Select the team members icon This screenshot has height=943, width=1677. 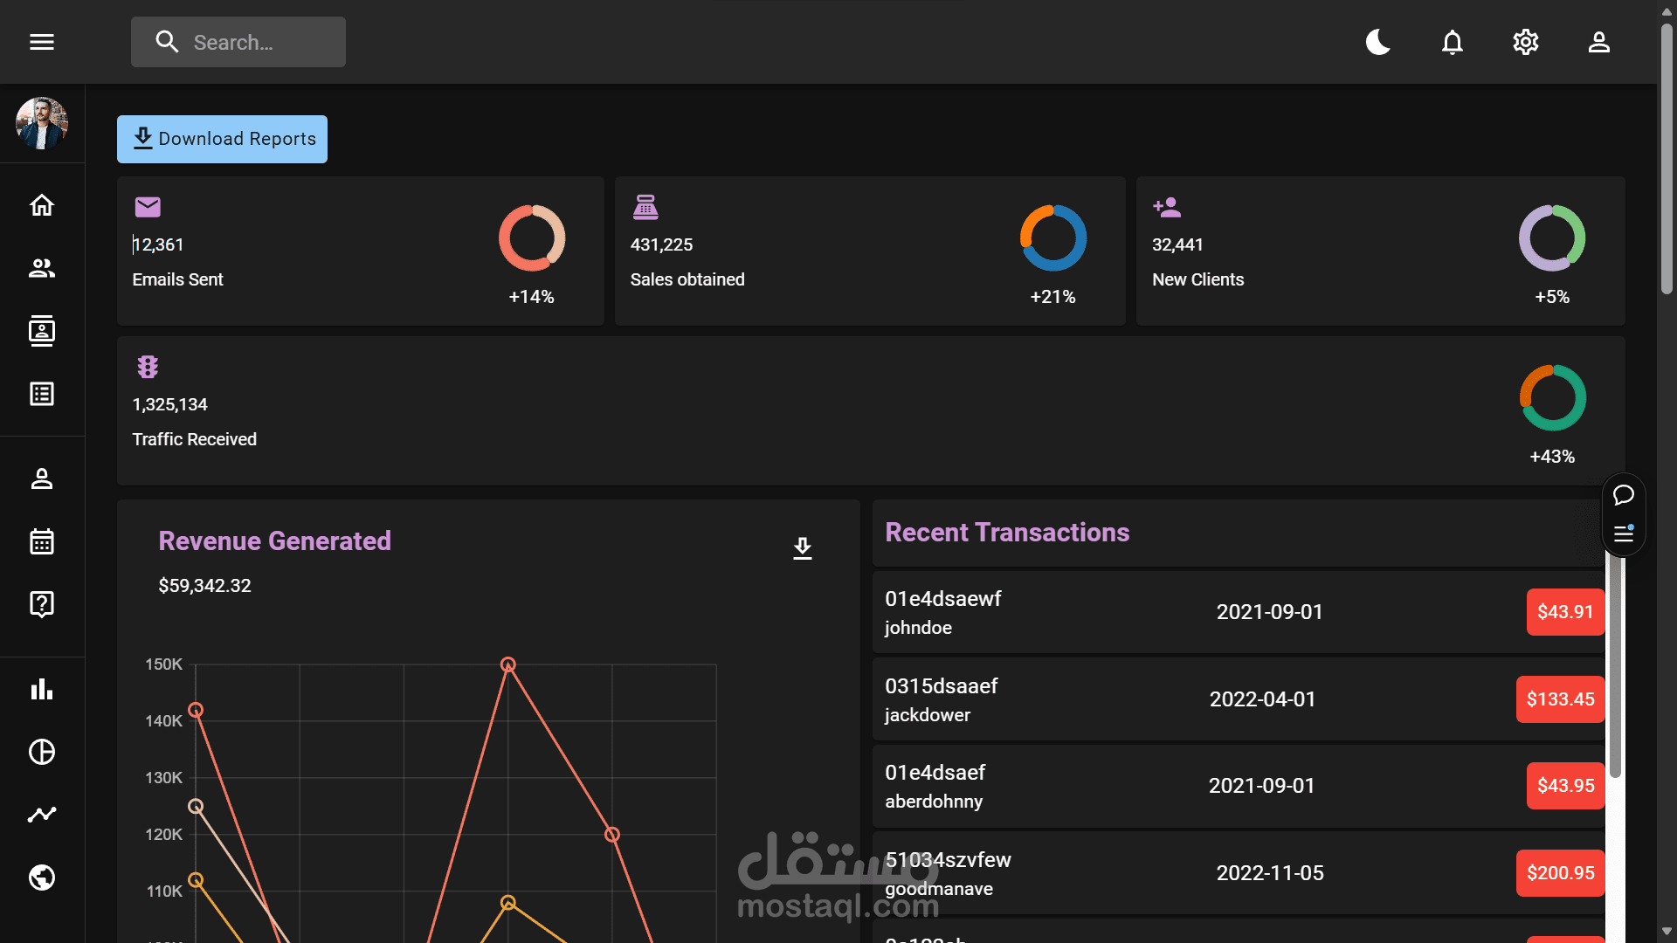tap(41, 268)
